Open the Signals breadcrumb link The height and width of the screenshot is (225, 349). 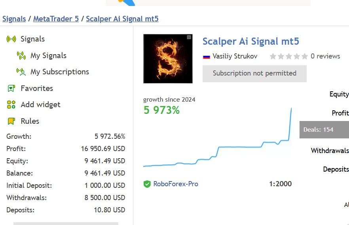(14, 19)
